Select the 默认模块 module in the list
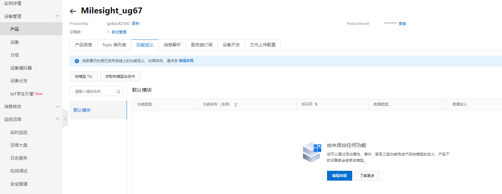The width and height of the screenshot is (502, 194). click(x=98, y=110)
